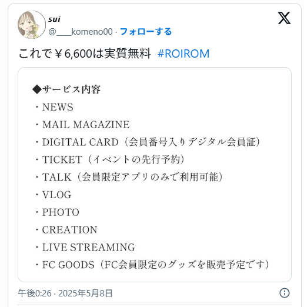The width and height of the screenshot is (304, 307).
Task: Open sui's profile avatar picture
Action: 32,25
